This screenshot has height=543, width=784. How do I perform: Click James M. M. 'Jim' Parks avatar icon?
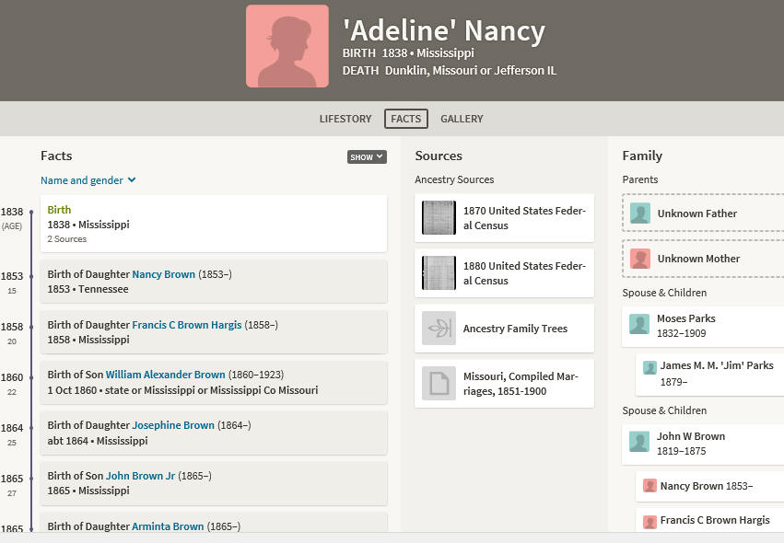[x=649, y=367]
